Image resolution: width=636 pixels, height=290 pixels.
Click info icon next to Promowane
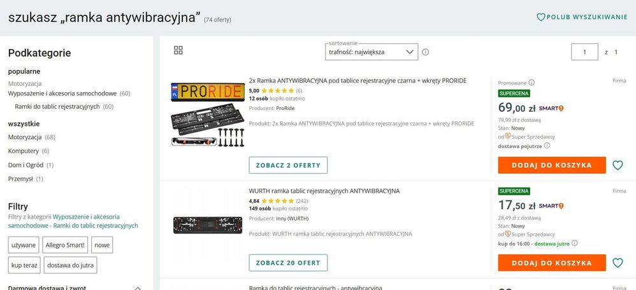click(x=531, y=82)
